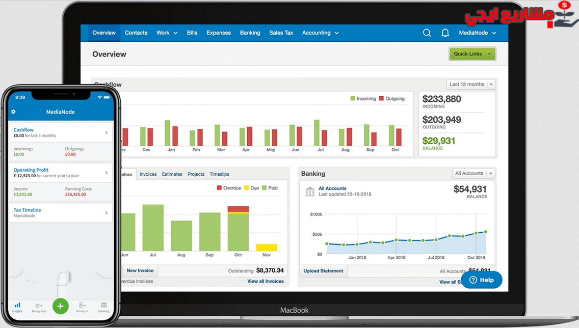Switch to the Invoices tab
Image resolution: width=579 pixels, height=328 pixels.
click(148, 174)
